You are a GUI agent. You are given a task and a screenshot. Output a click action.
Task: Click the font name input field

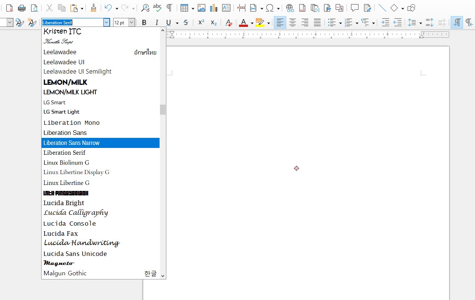(x=72, y=23)
